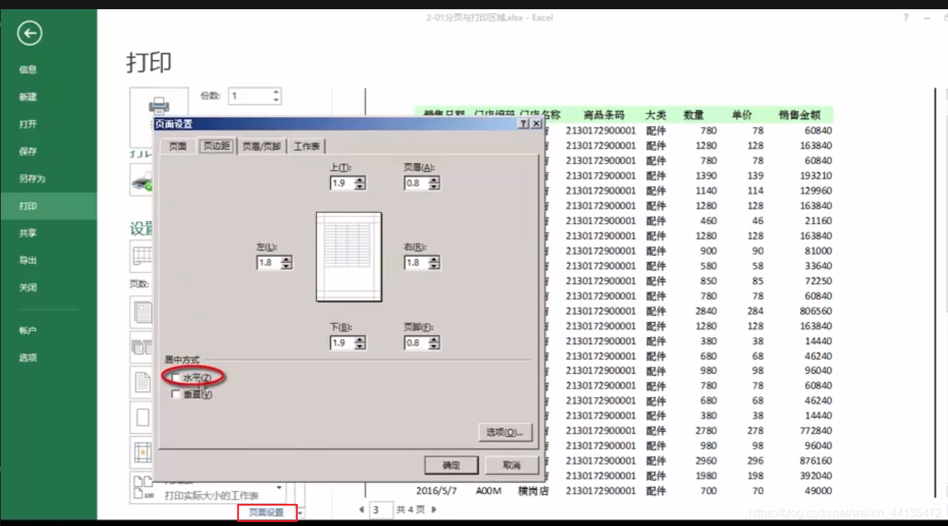Screen dimensions: 948x526
Task: Open the 页眉/页脚 tab
Action: pyautogui.click(x=261, y=146)
